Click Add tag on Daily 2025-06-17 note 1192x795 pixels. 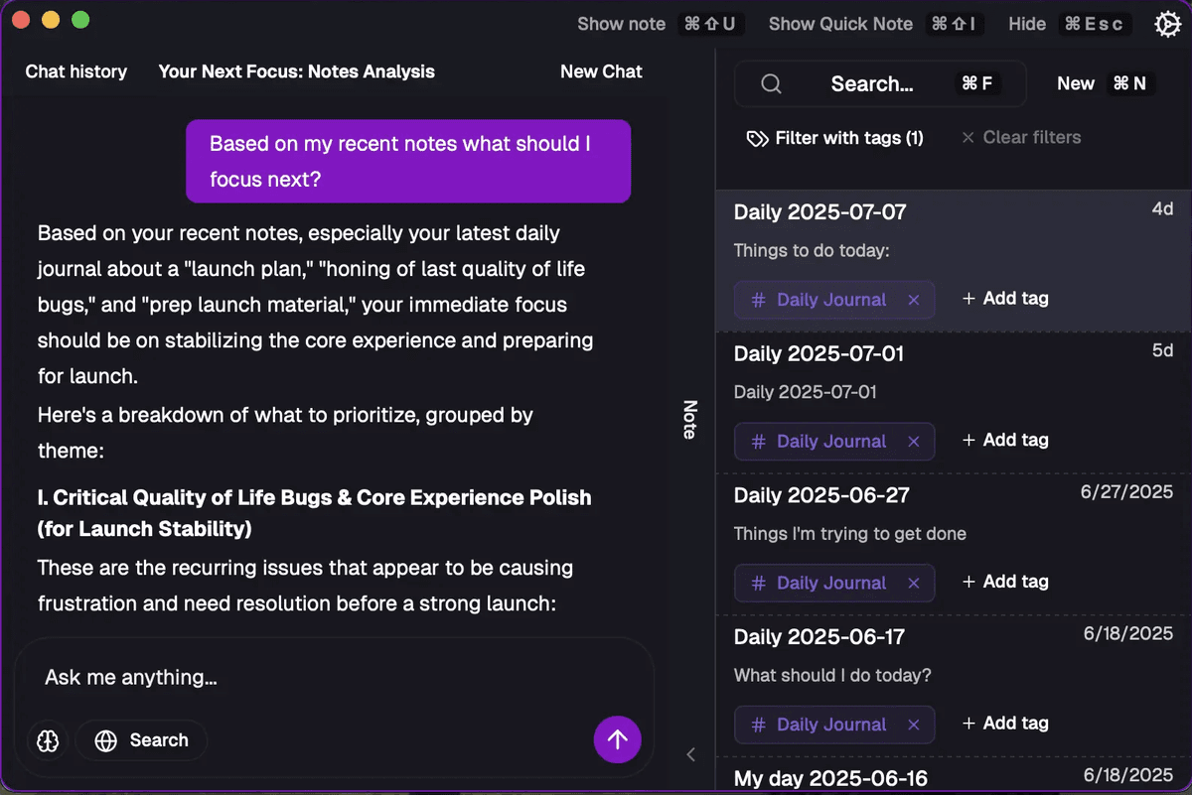click(1005, 724)
